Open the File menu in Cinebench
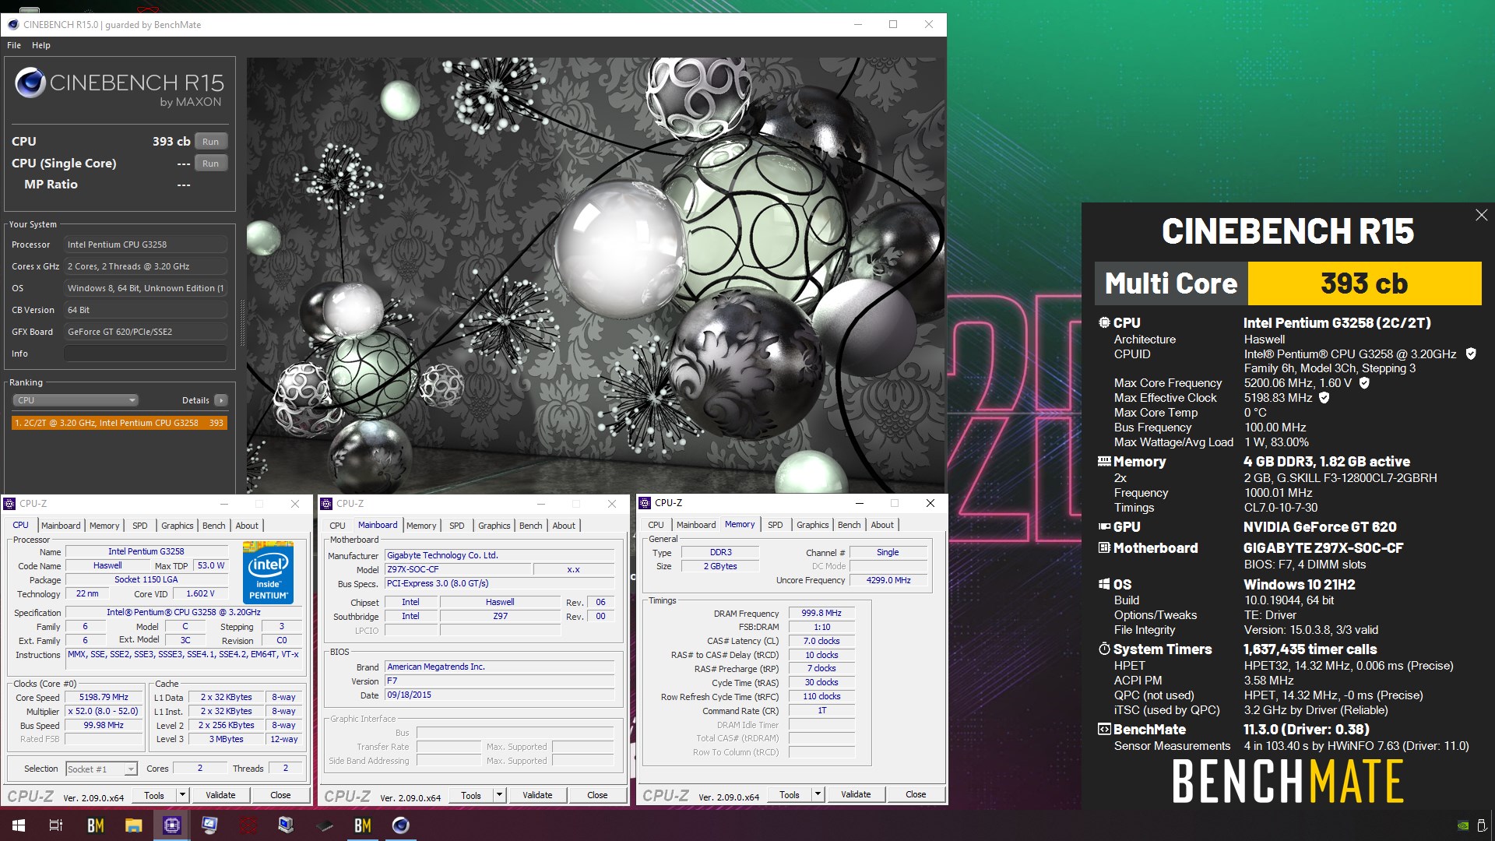 pos(14,45)
